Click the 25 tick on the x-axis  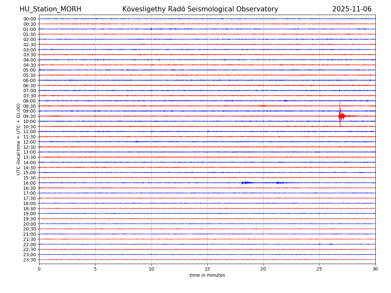(319, 269)
